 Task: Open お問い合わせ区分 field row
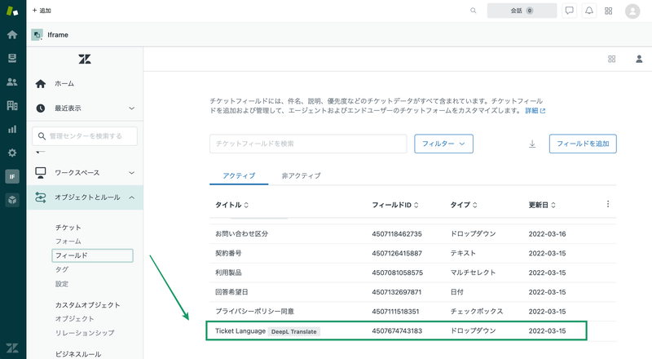pos(413,234)
